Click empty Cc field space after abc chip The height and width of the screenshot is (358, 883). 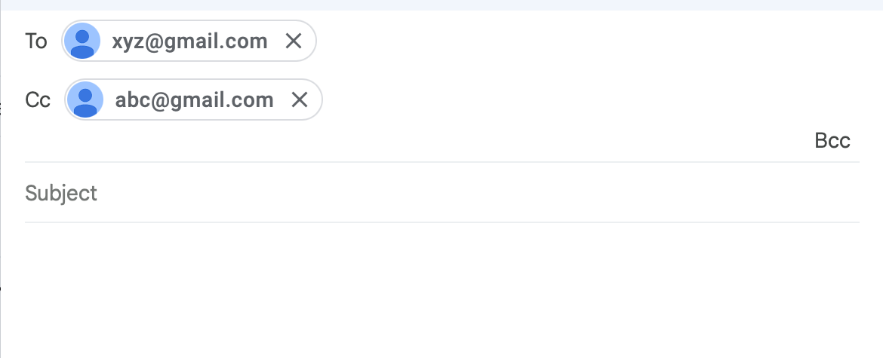point(528,99)
